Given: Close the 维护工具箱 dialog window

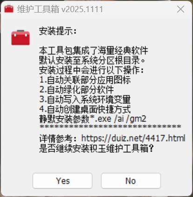Looking at the screenshot, I should tap(180, 9).
